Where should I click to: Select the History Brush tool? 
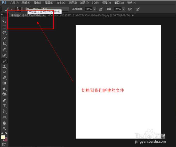point(4,72)
